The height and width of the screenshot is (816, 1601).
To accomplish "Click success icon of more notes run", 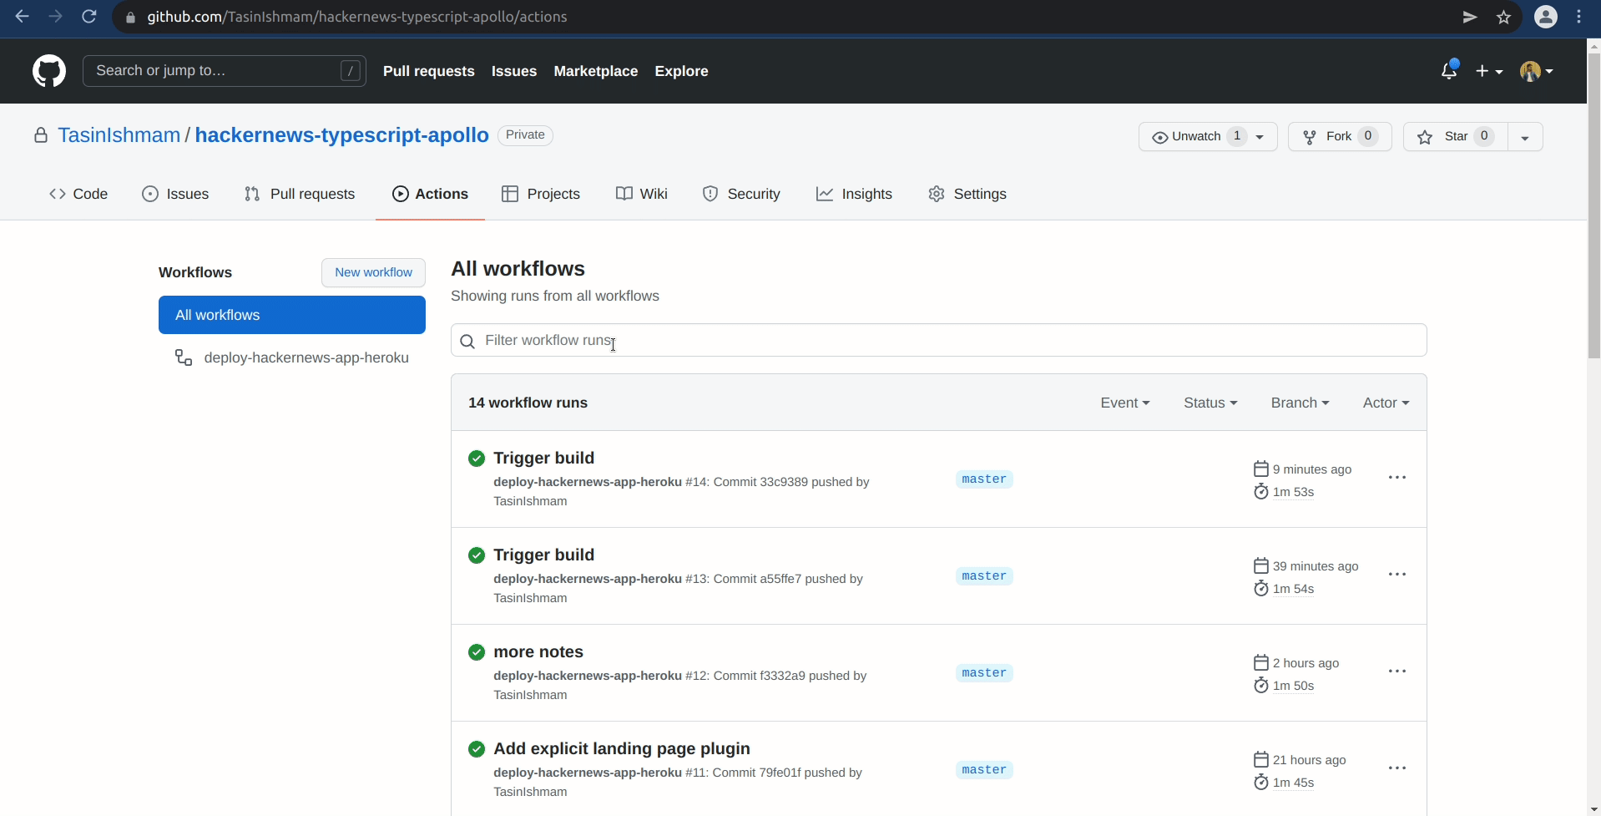I will [477, 652].
